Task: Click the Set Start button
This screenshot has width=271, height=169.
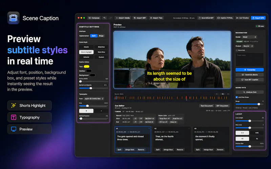Action: click(x=149, y=119)
